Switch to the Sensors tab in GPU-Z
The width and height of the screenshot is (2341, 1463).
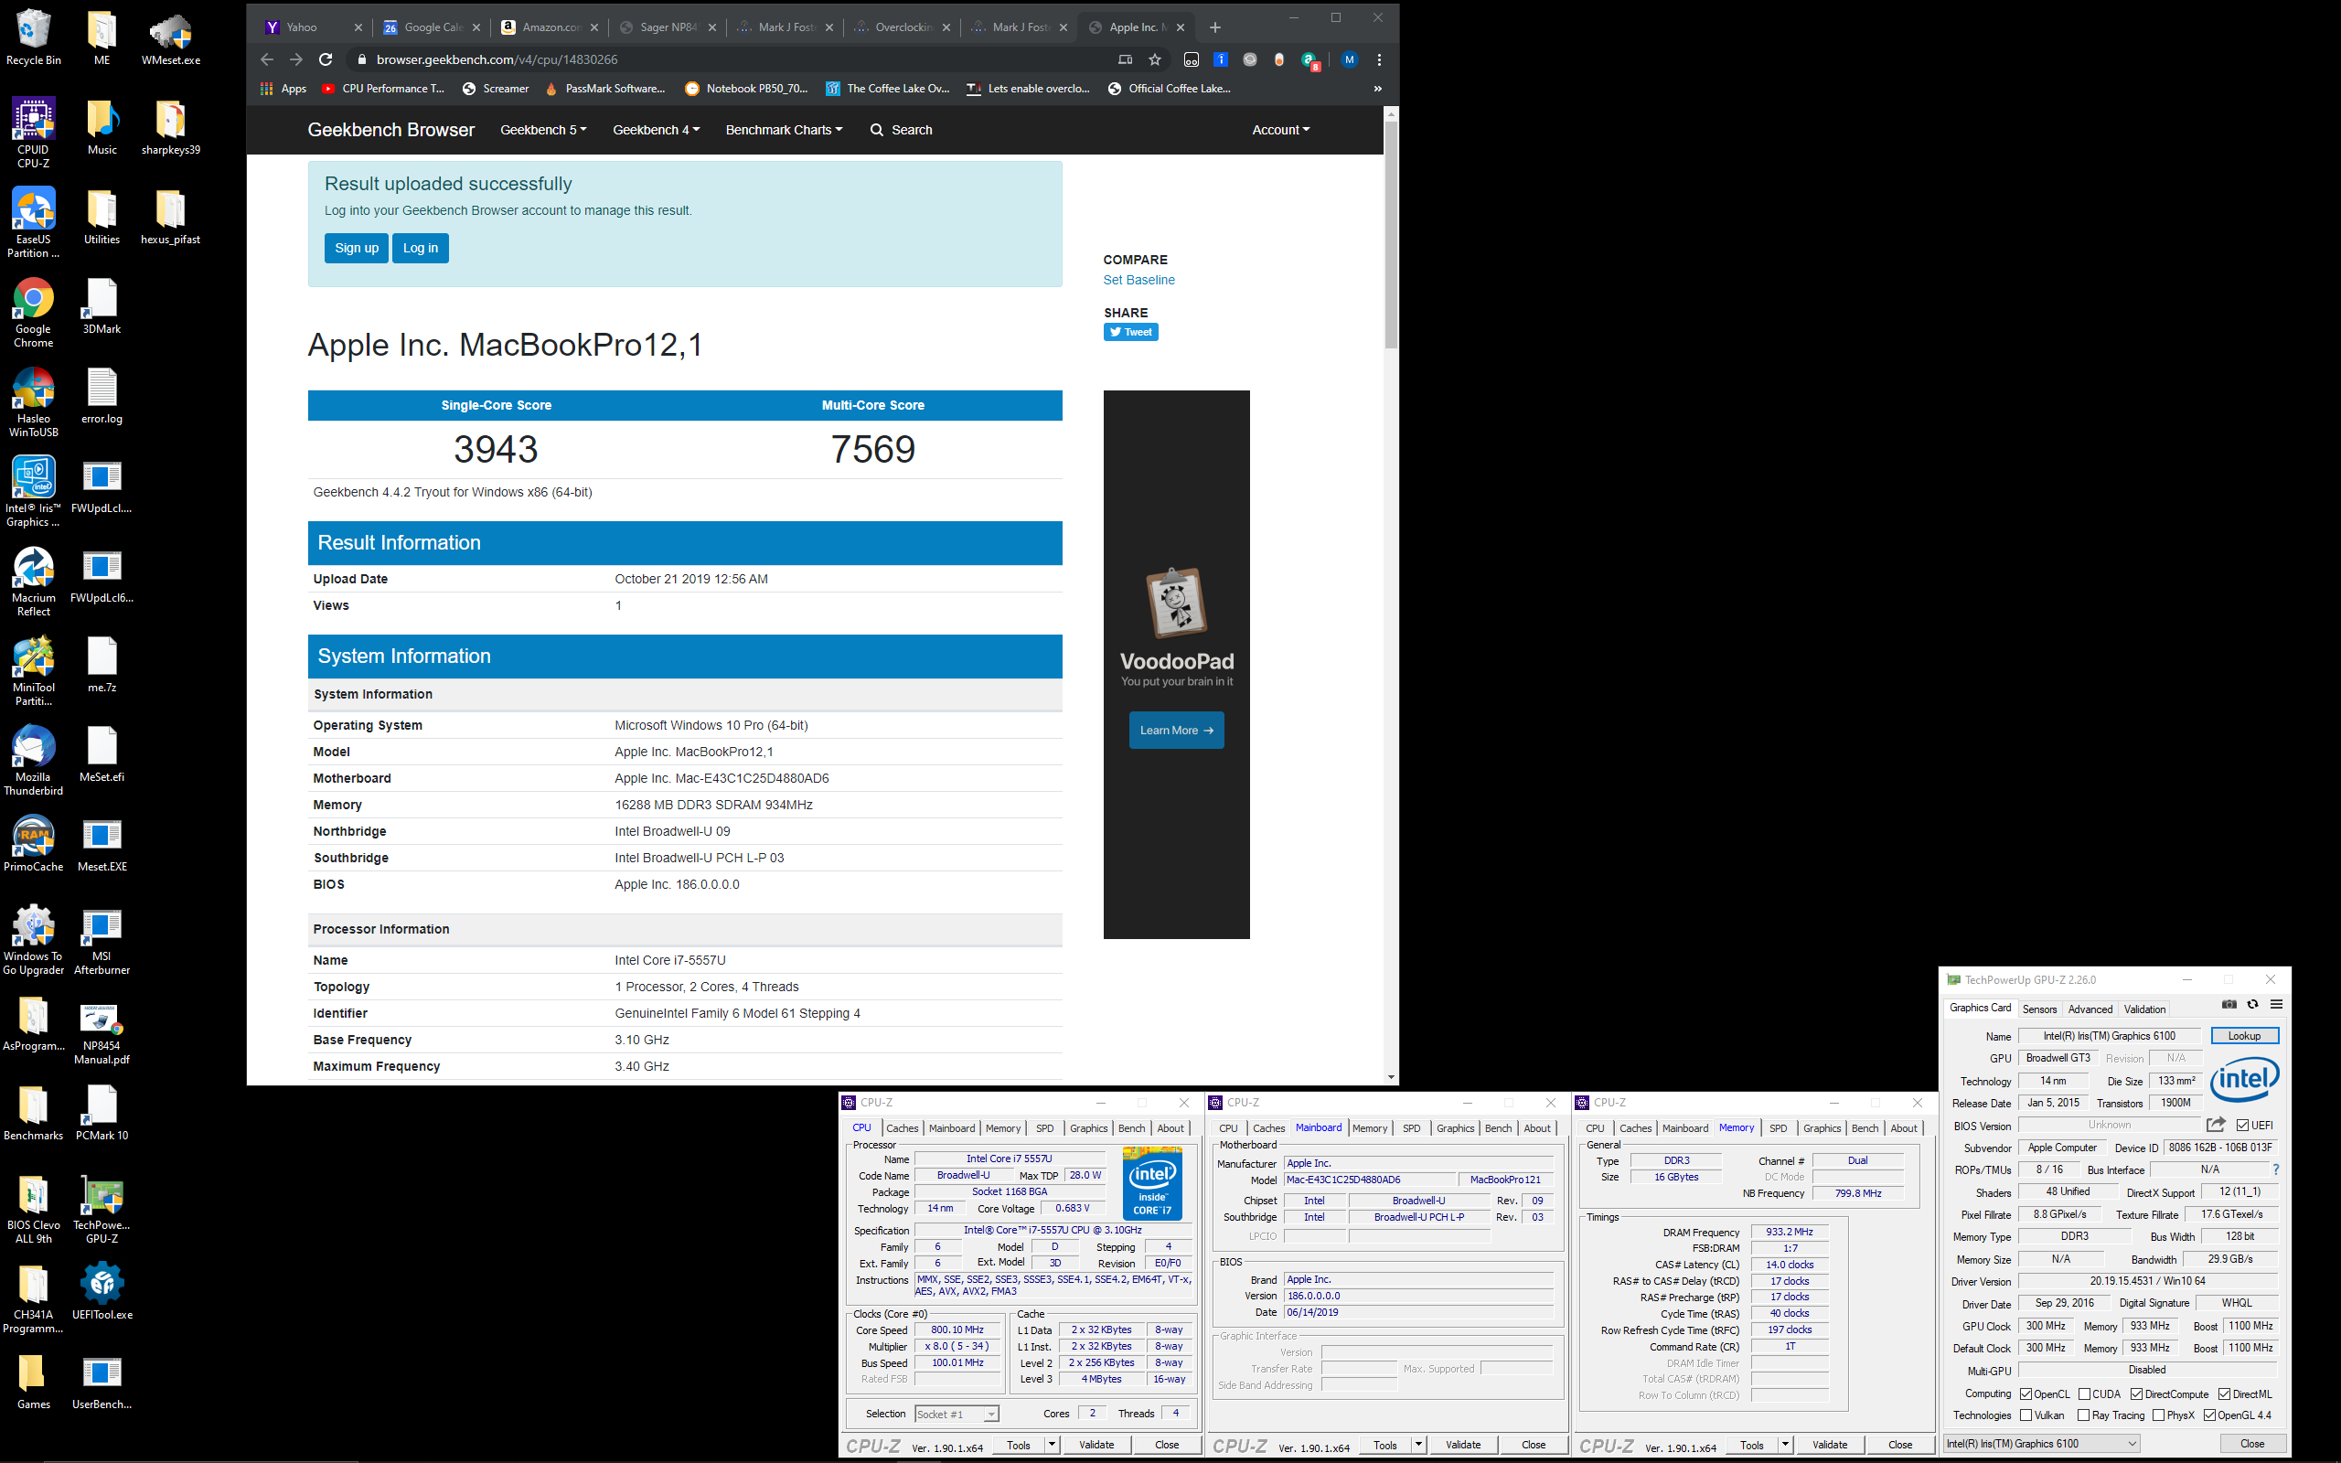pyautogui.click(x=2039, y=1009)
